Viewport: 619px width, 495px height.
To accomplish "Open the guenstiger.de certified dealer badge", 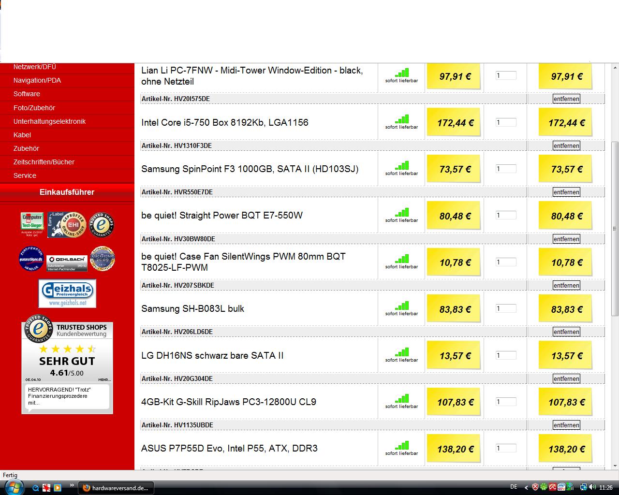I will 31,259.
